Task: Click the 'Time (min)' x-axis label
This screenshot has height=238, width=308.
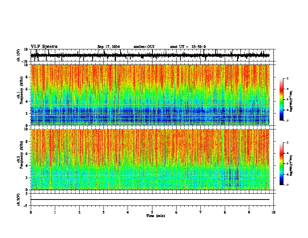Action: [x=156, y=216]
